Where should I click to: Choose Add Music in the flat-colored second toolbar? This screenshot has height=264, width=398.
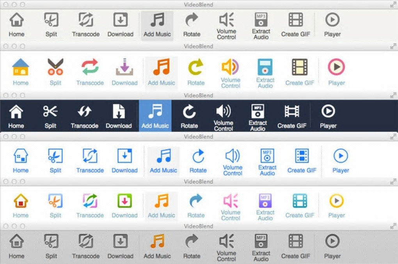point(162,73)
